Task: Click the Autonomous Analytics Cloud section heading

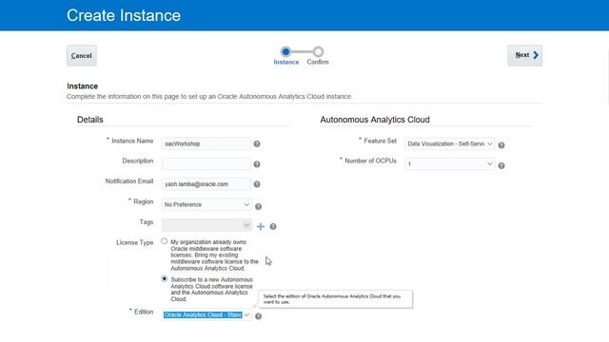Action: tap(375, 120)
